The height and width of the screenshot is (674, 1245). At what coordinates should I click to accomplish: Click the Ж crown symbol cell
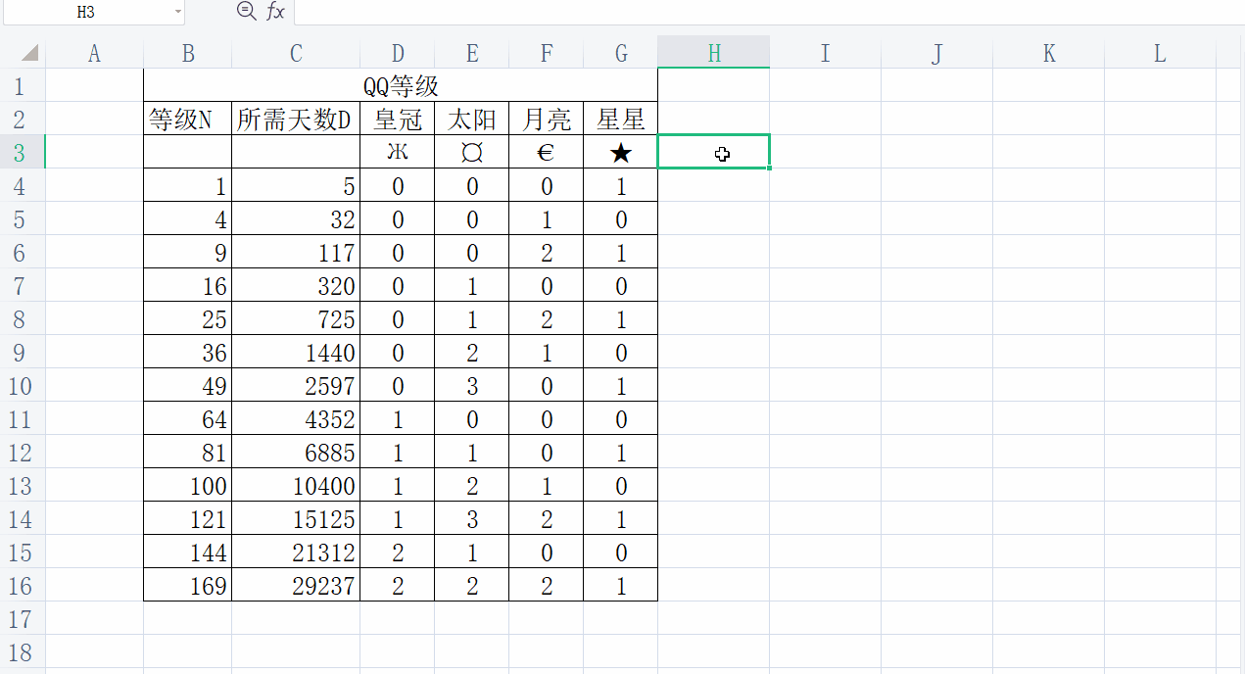tap(397, 153)
